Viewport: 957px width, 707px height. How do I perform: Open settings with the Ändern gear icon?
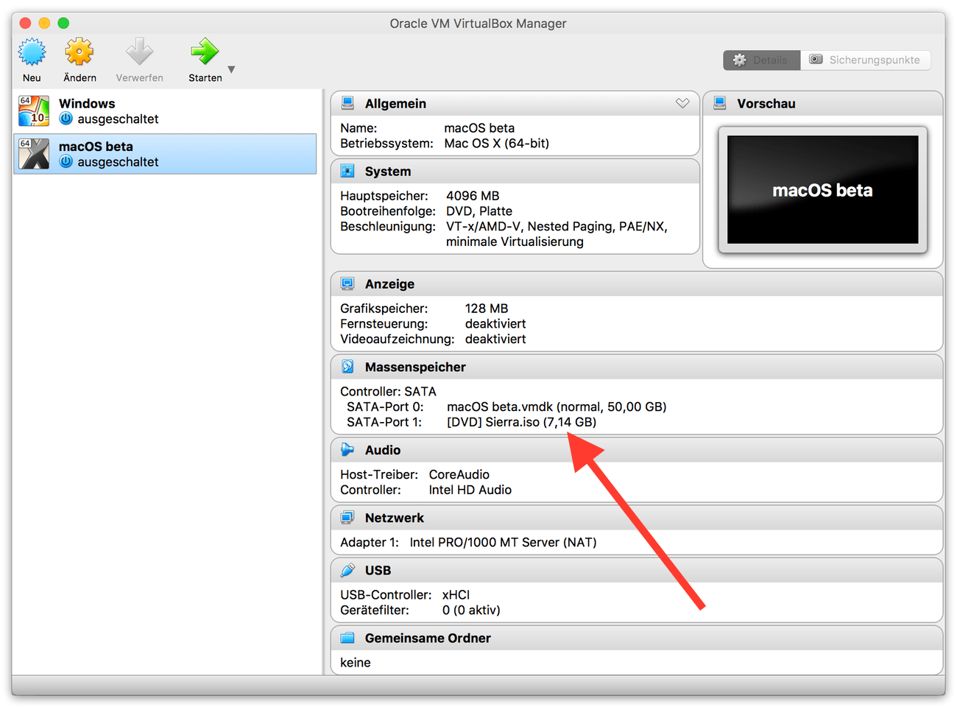pyautogui.click(x=80, y=52)
